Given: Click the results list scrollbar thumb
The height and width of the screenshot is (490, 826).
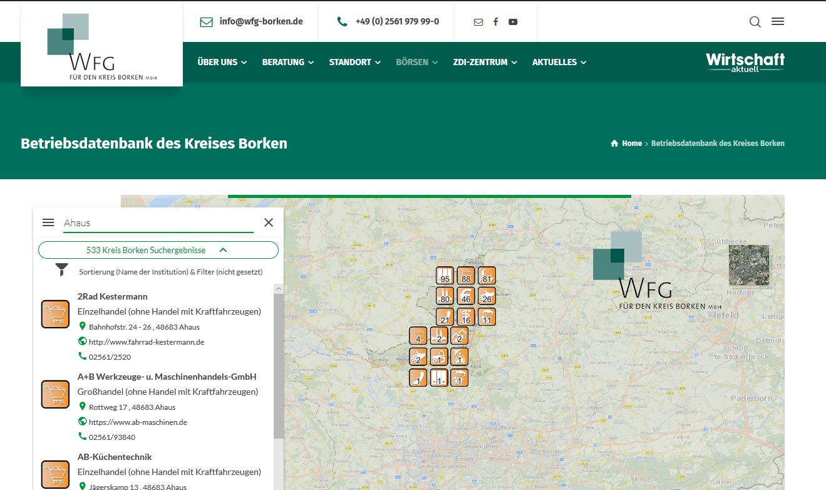Looking at the screenshot, I should tap(279, 366).
